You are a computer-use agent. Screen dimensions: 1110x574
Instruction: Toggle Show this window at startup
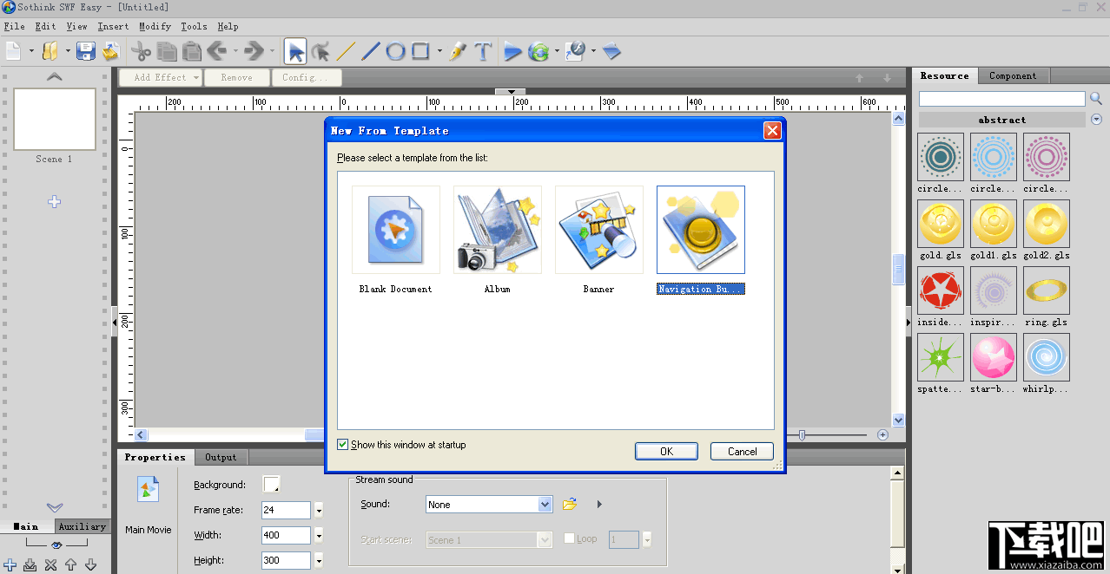[343, 445]
